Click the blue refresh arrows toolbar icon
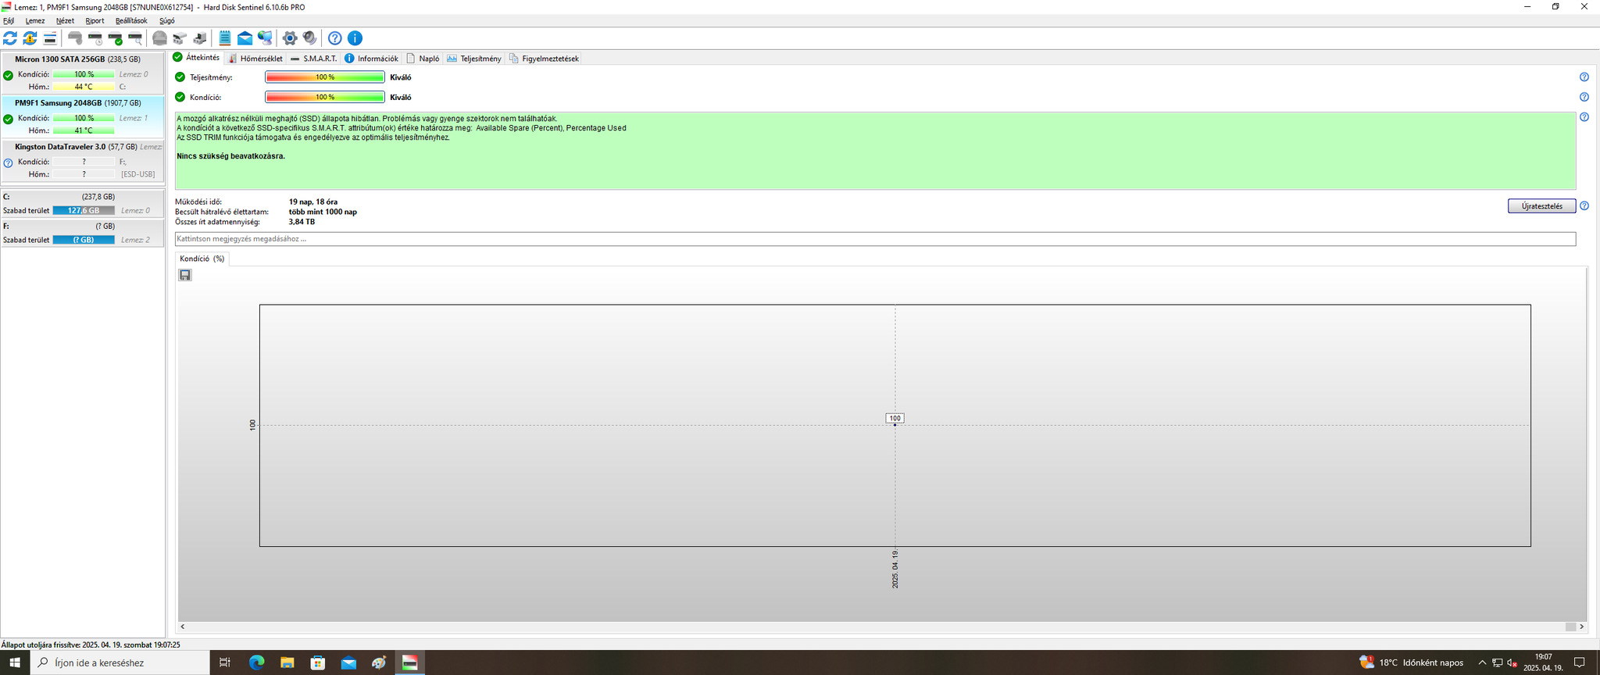 pos(10,38)
